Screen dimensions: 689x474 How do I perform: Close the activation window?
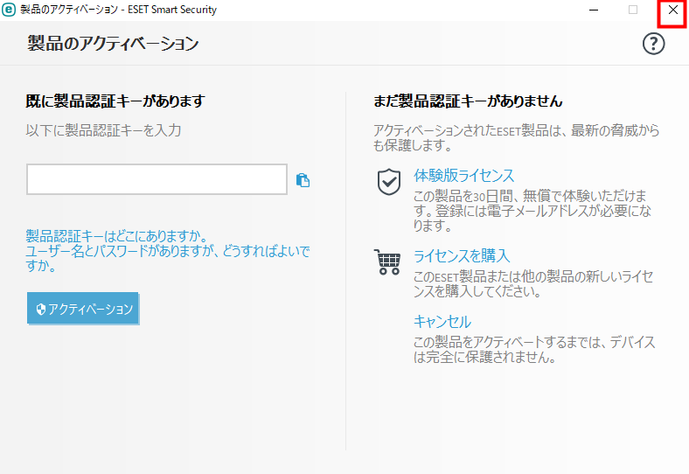(672, 10)
